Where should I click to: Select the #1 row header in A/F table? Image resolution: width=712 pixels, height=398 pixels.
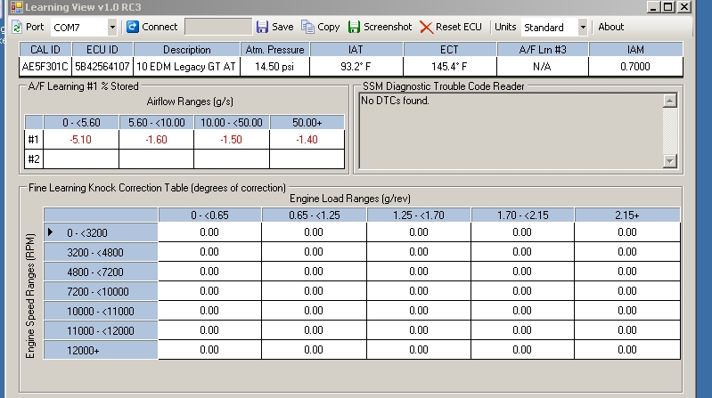click(x=34, y=140)
